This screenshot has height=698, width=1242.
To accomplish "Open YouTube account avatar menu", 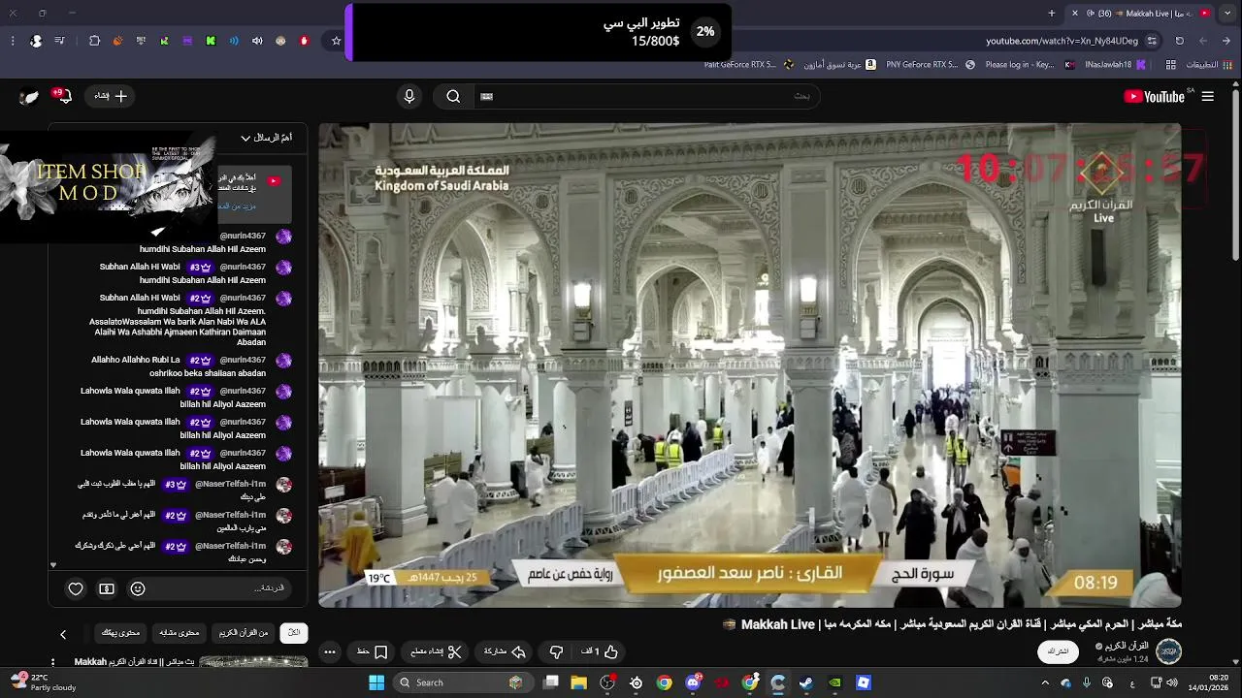I will pos(29,96).
